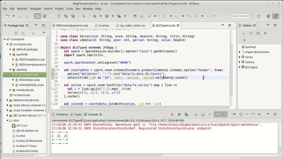Toggle the green Block Selection Mode icon
The width and height of the screenshot is (283, 159).
tap(45, 16)
